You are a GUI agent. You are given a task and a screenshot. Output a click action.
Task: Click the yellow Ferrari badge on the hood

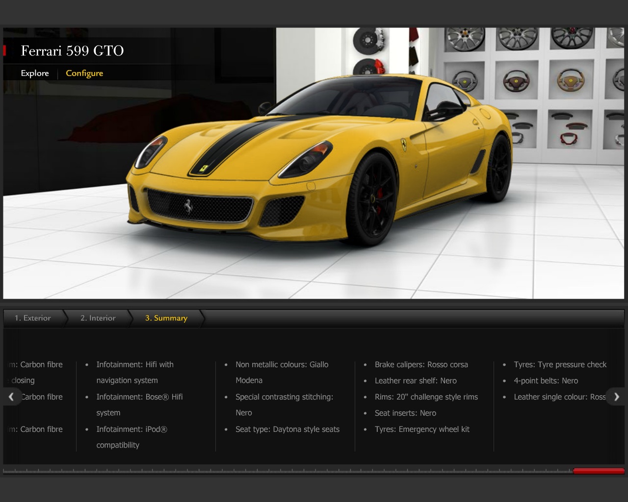[204, 169]
